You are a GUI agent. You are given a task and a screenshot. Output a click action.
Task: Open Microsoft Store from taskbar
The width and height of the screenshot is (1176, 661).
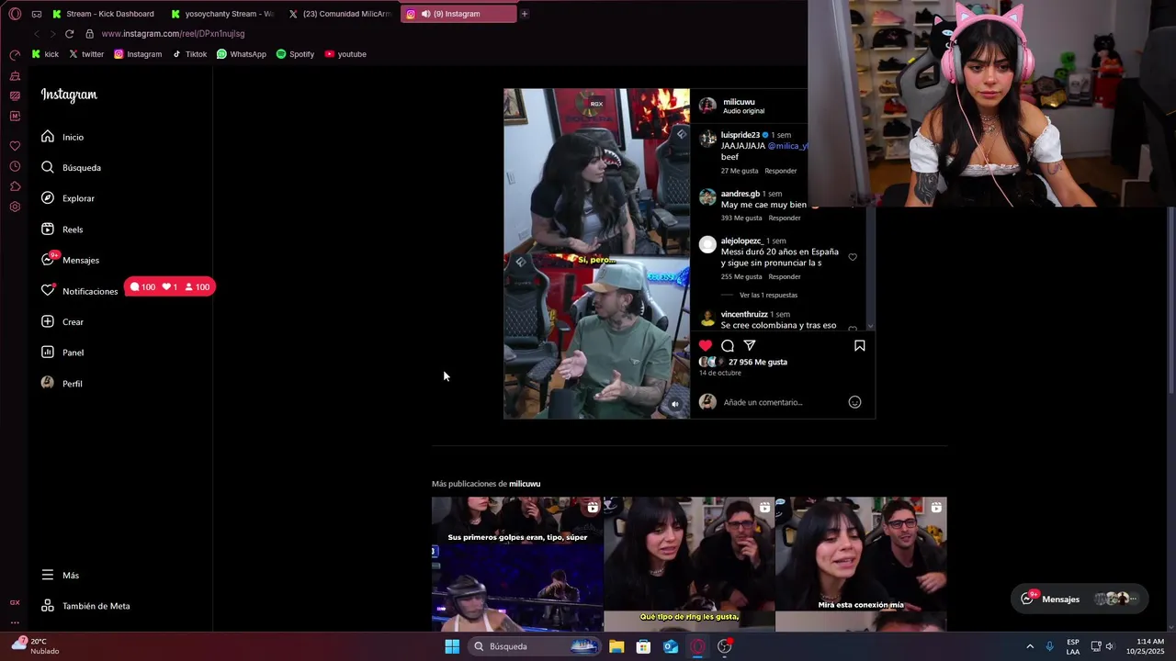[643, 646]
